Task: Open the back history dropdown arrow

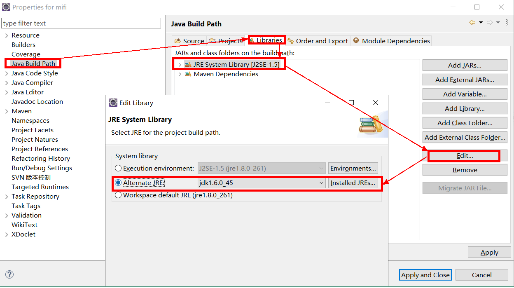Action: point(481,22)
